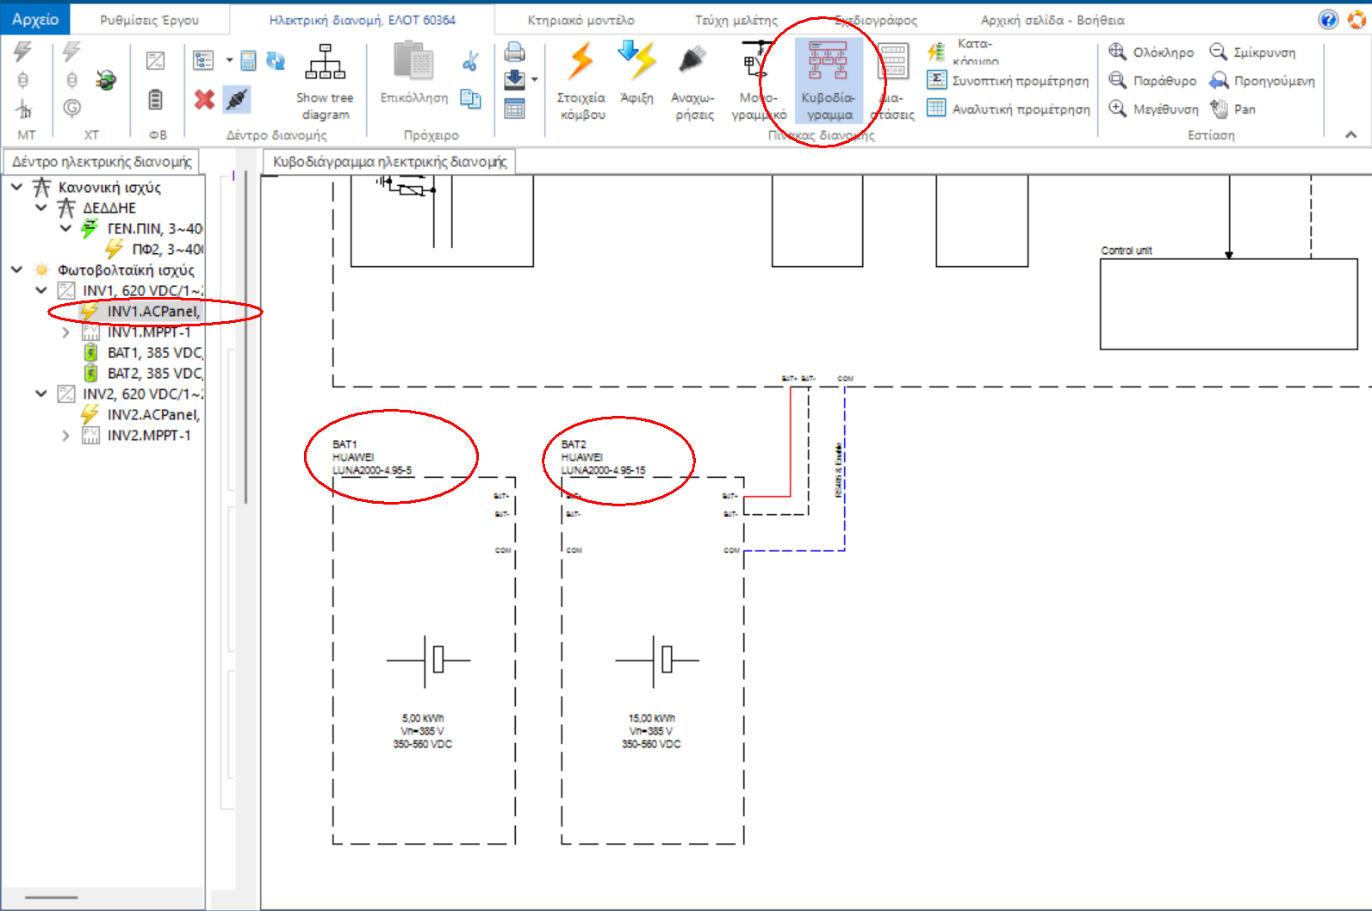Select INV2.ACPanel in the tree

140,414
